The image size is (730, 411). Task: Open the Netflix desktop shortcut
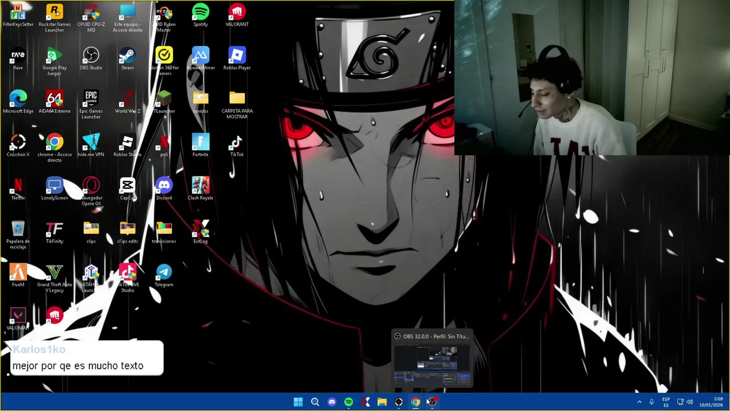18,189
